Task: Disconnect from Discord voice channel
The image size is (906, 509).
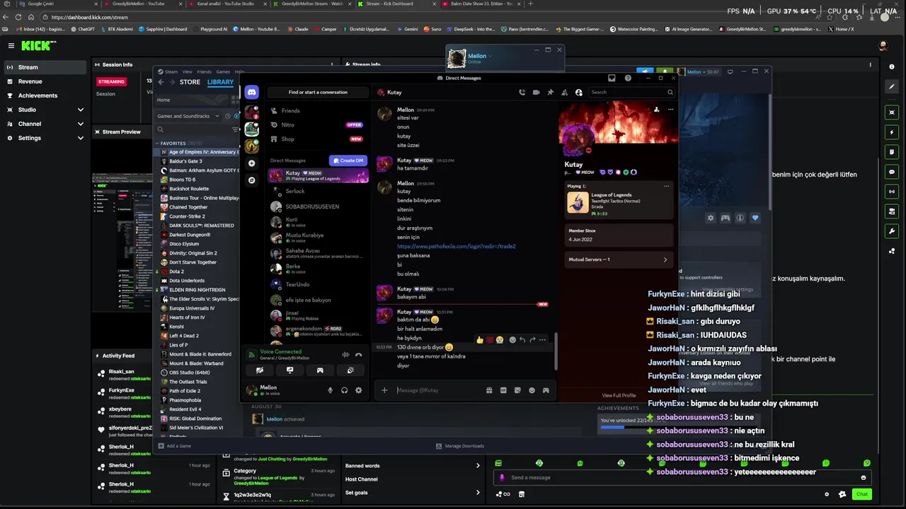Action: tap(359, 355)
